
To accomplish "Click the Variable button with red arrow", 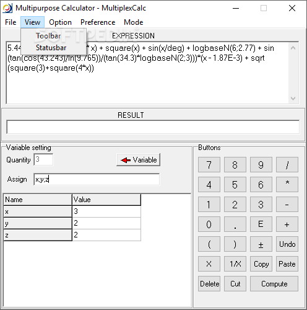I will point(138,160).
